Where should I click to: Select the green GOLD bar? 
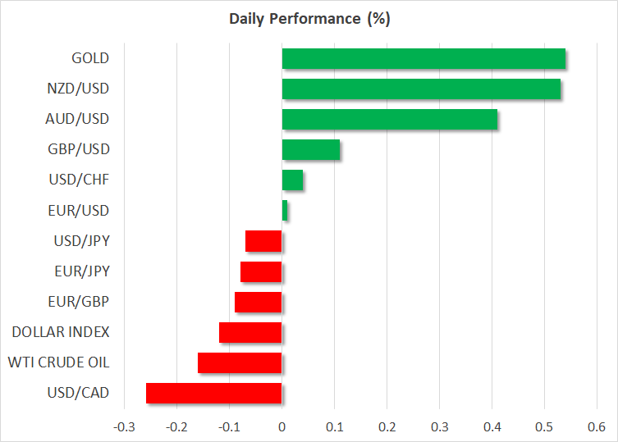[423, 59]
